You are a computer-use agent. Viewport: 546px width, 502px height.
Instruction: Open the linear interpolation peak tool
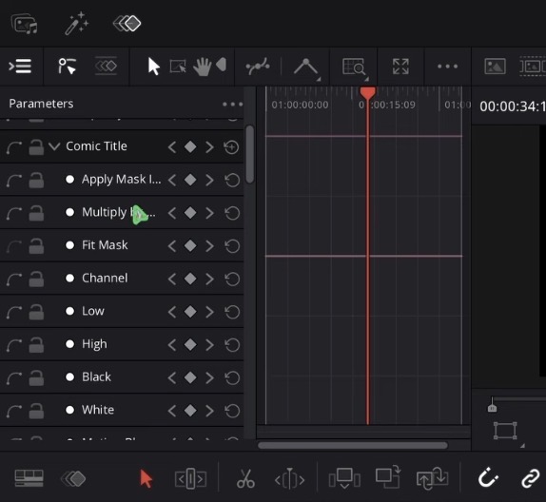pos(306,67)
